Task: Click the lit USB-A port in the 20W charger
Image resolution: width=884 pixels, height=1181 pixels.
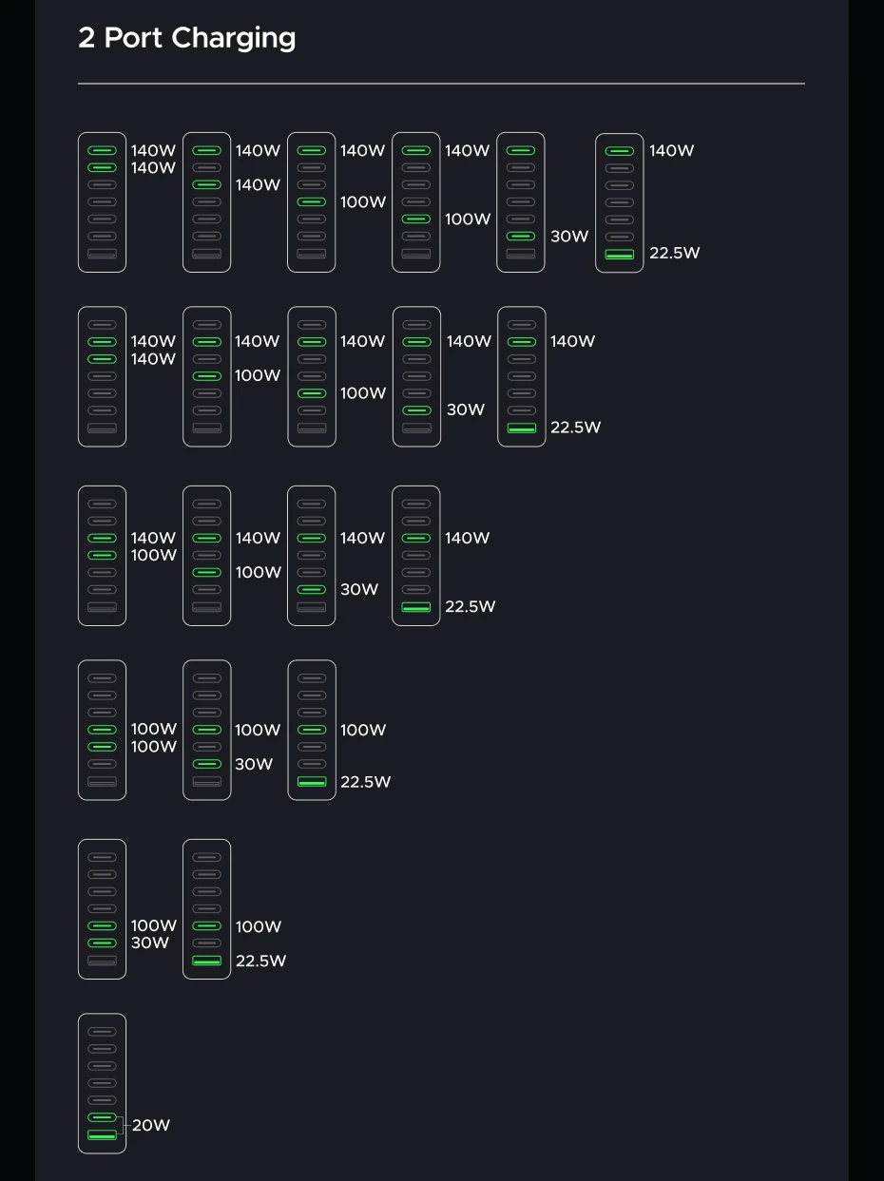Action: (102, 1135)
